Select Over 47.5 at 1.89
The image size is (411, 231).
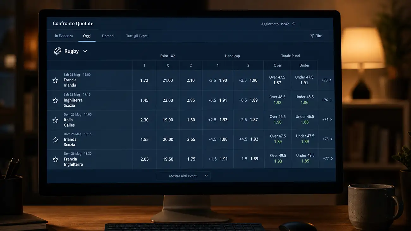coord(278,139)
